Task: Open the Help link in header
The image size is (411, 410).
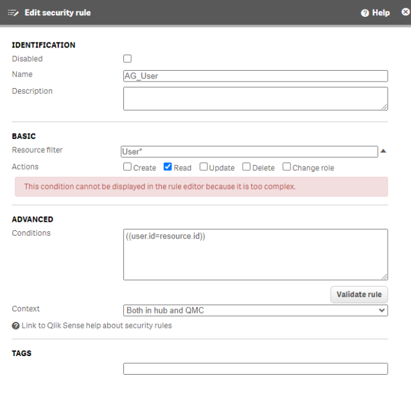Action: (x=381, y=13)
